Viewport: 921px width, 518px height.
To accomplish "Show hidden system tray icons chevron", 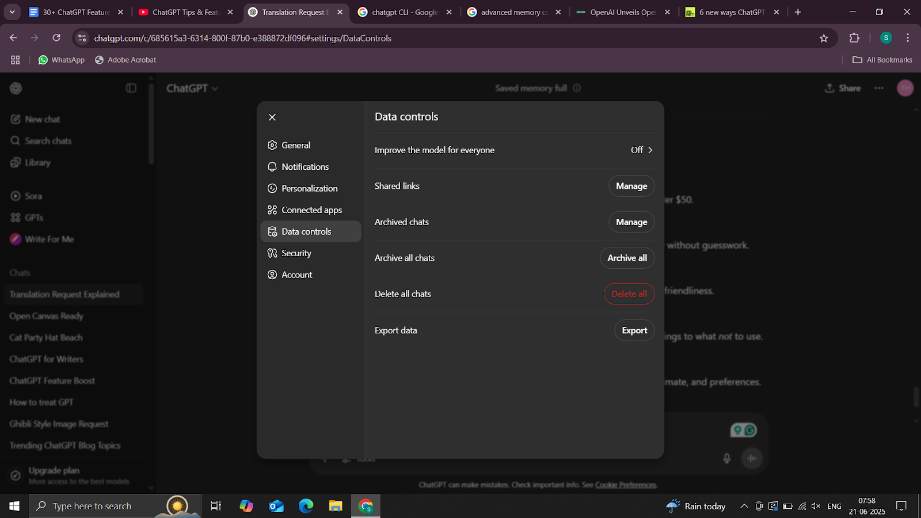I will click(x=744, y=506).
